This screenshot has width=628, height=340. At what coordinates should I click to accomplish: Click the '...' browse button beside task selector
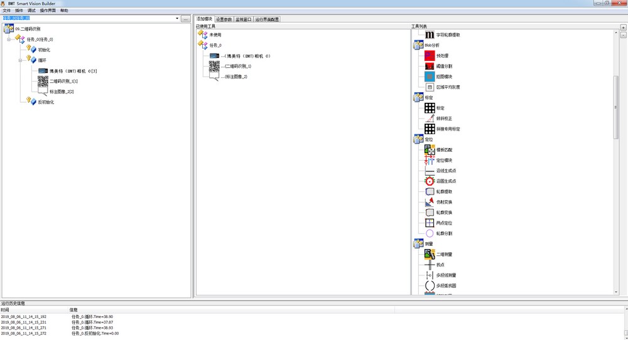[185, 19]
